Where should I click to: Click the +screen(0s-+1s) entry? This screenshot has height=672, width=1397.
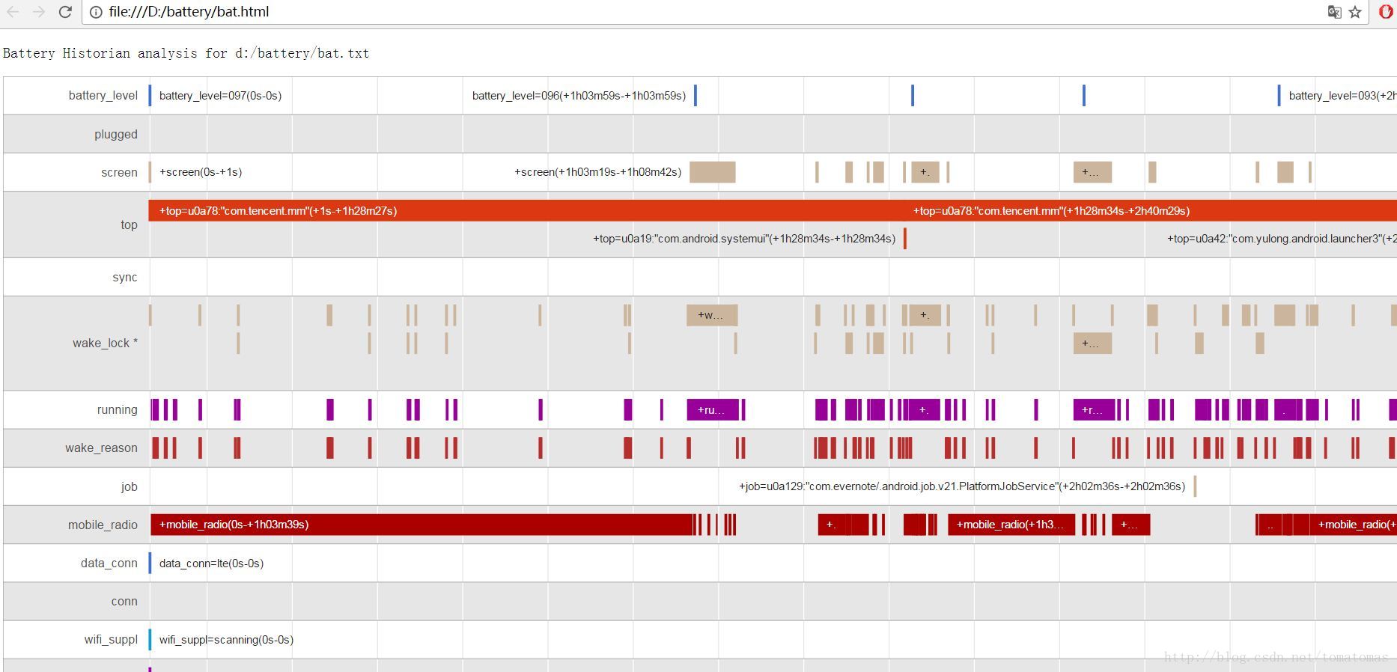[x=201, y=172]
